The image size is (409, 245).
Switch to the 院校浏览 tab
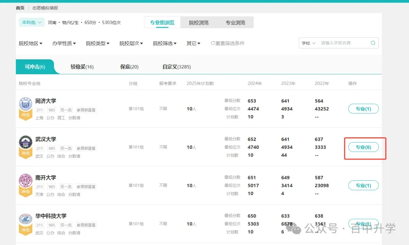(199, 22)
